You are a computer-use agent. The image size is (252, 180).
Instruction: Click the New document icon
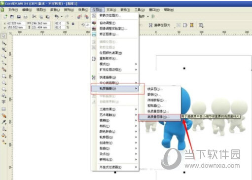pyautogui.click(x=5, y=17)
